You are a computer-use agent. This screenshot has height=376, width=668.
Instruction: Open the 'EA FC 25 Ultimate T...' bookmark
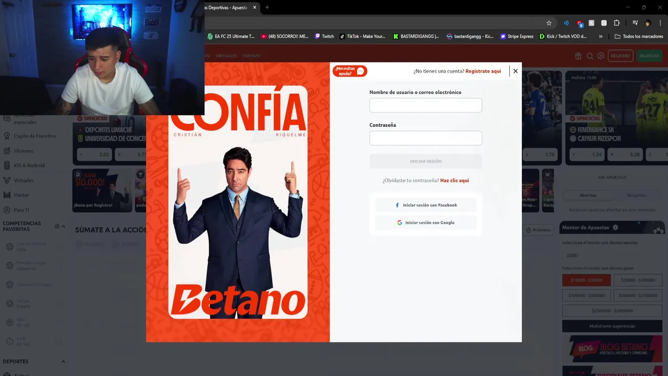231,37
